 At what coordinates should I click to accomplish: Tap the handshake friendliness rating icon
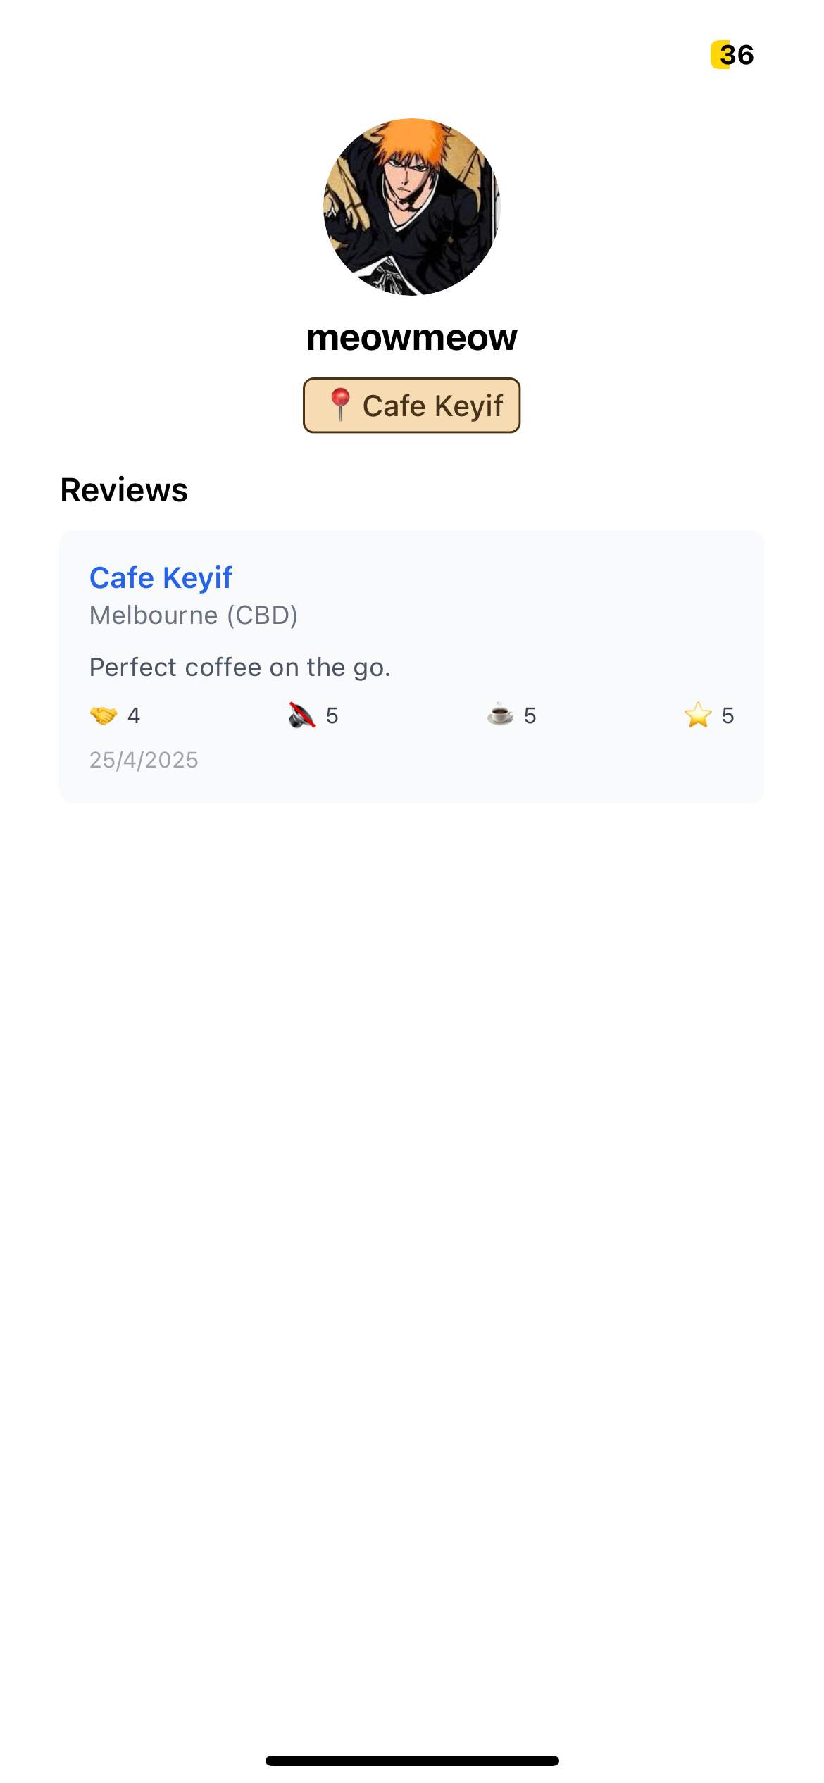[x=104, y=715]
